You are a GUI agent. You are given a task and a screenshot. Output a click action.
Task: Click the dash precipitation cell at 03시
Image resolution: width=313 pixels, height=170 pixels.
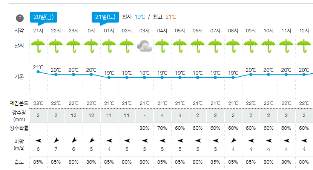[144, 115]
